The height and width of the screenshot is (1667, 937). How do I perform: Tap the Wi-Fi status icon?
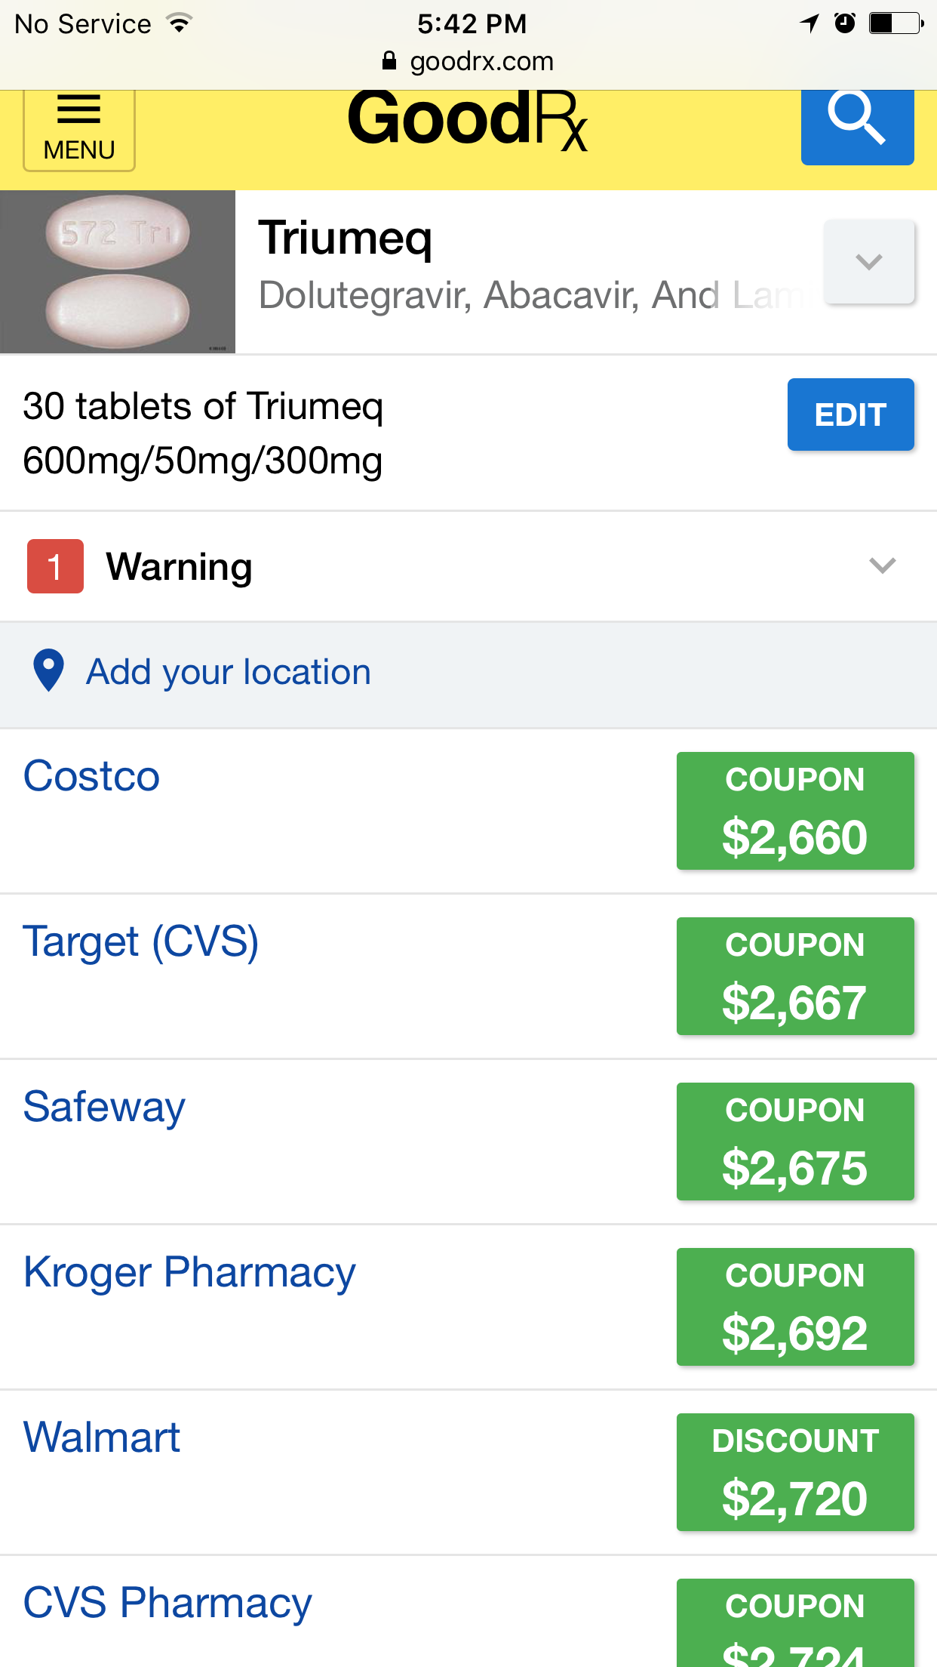(x=180, y=23)
